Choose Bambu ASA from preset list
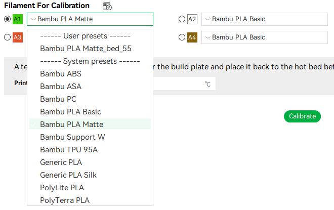This screenshot has height=210, width=334. click(90, 87)
